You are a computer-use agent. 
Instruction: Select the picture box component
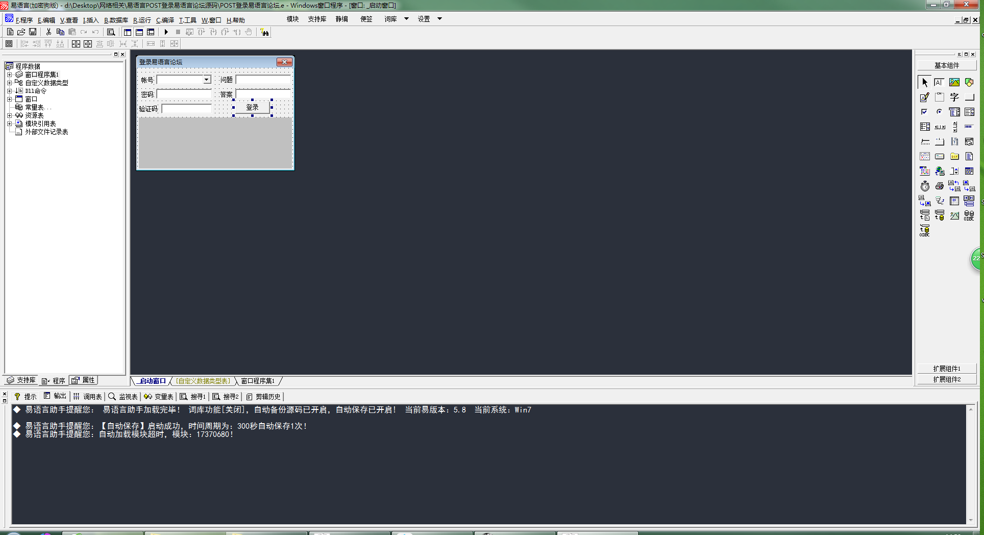tap(954, 82)
